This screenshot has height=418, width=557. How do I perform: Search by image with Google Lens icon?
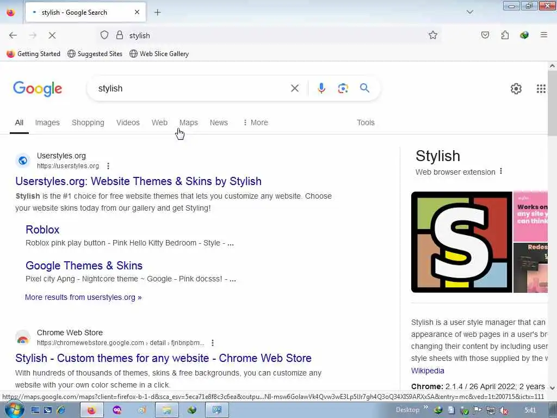coord(343,88)
